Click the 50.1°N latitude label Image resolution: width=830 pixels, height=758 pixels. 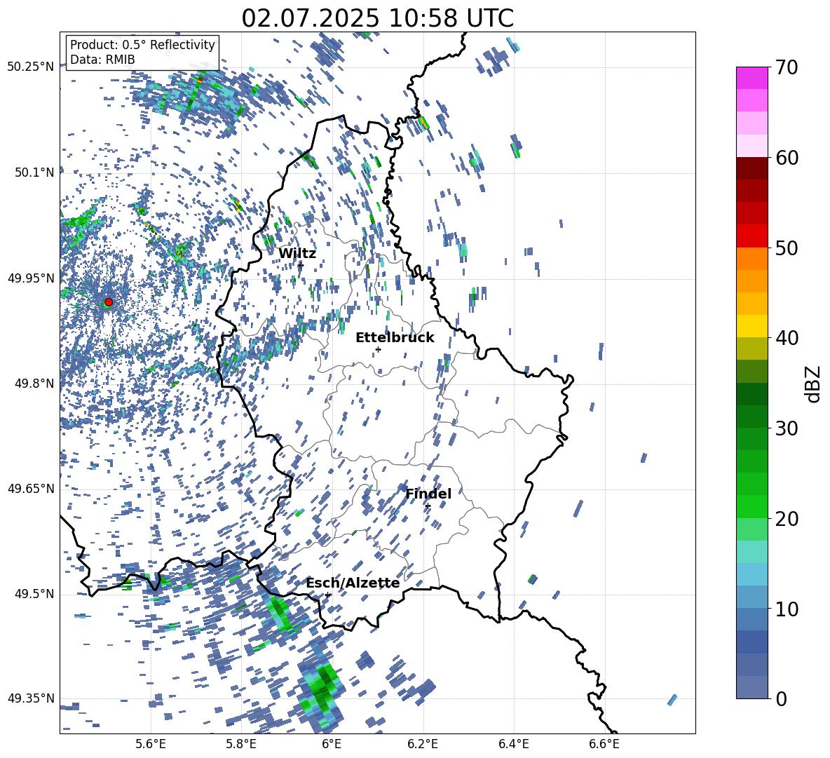[34, 172]
